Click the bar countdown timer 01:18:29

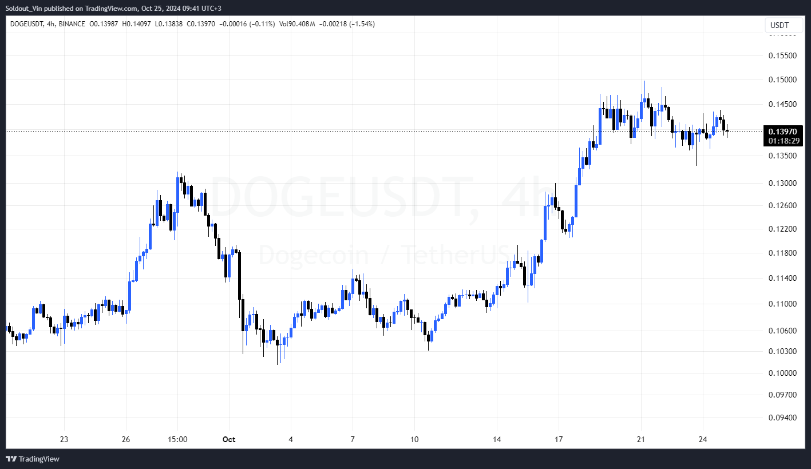pyautogui.click(x=782, y=140)
